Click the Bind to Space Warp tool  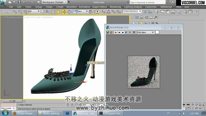[x=25, y=12]
